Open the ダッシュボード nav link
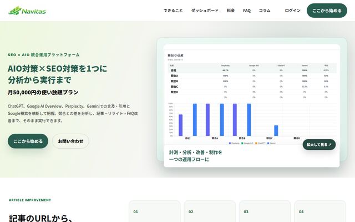Viewport: 355px width, 222px height. coord(205,11)
